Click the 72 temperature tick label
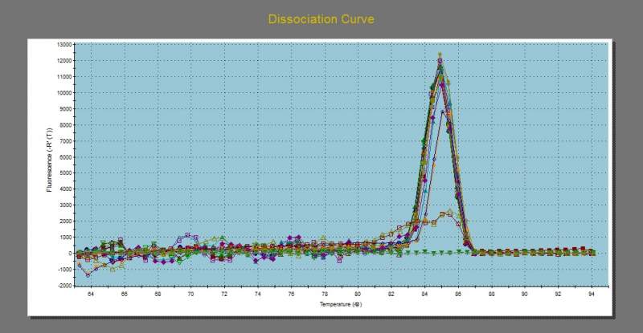The height and width of the screenshot is (333, 643). coord(224,294)
